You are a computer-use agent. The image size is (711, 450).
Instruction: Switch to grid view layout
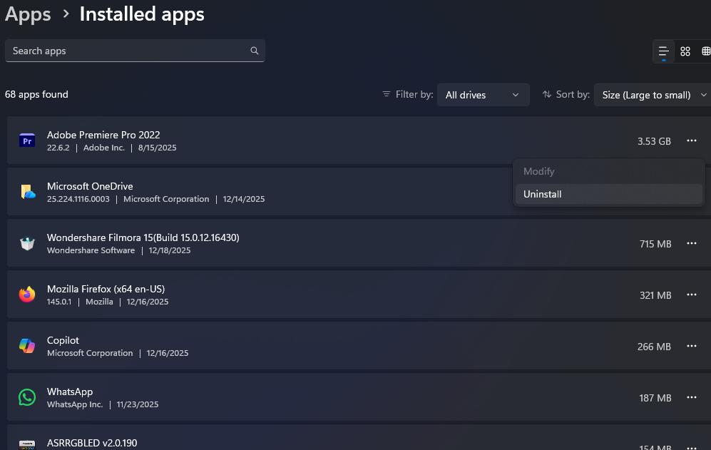coord(685,51)
